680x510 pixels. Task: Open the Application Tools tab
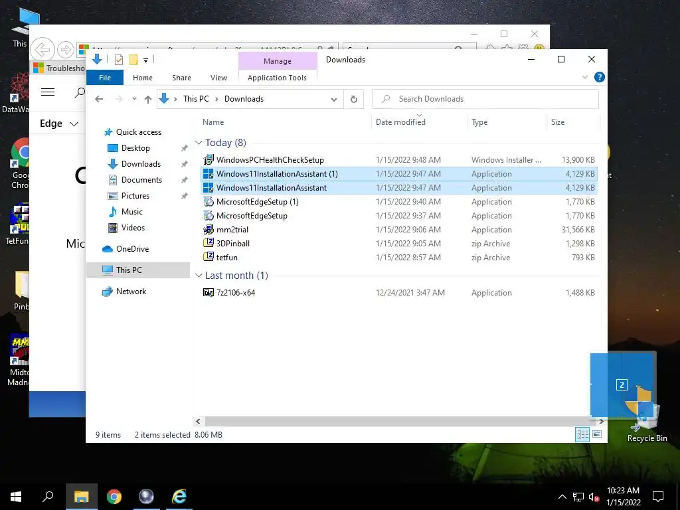pyautogui.click(x=277, y=78)
